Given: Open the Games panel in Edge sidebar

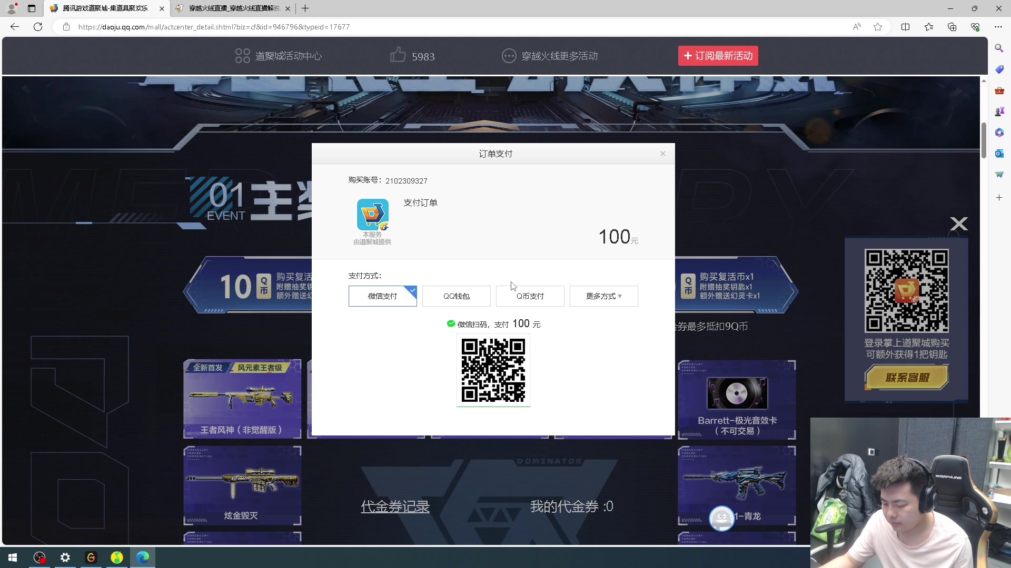Looking at the screenshot, I should click(999, 111).
